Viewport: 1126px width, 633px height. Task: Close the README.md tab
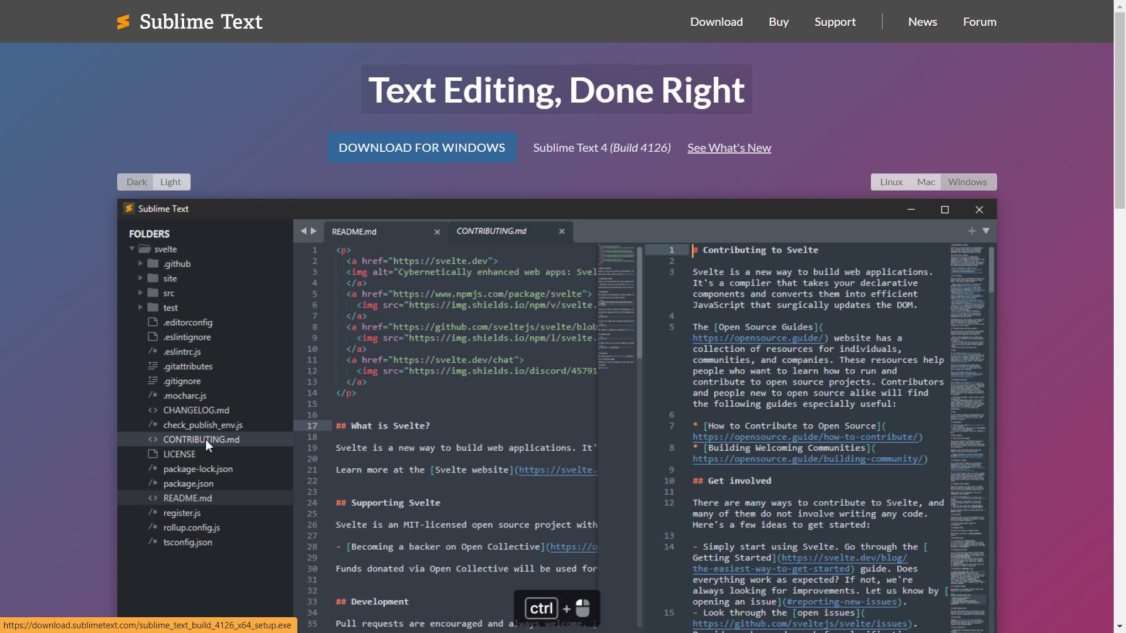click(x=437, y=232)
